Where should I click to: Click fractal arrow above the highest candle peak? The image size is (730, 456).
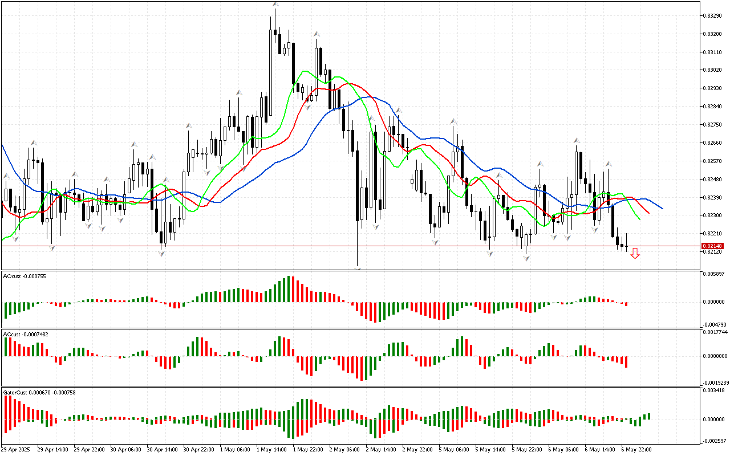275,5
